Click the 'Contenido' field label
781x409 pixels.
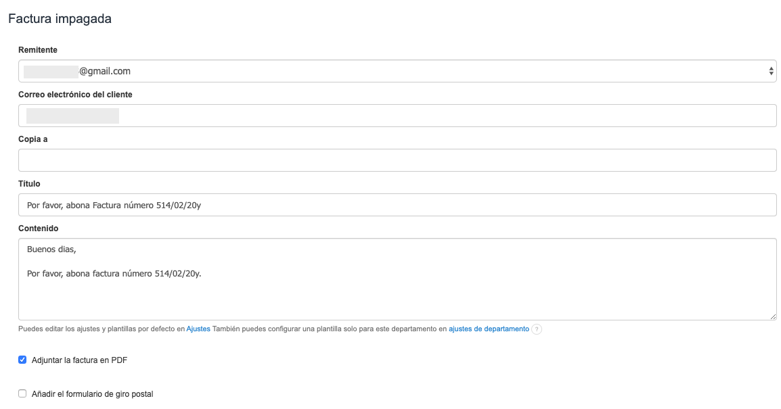(39, 228)
